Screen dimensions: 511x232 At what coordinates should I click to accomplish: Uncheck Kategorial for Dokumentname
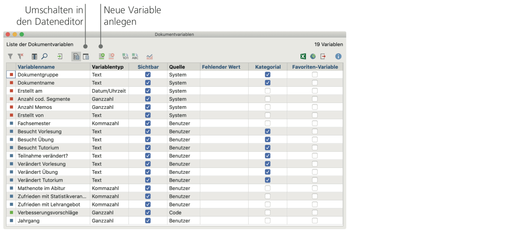point(268,83)
